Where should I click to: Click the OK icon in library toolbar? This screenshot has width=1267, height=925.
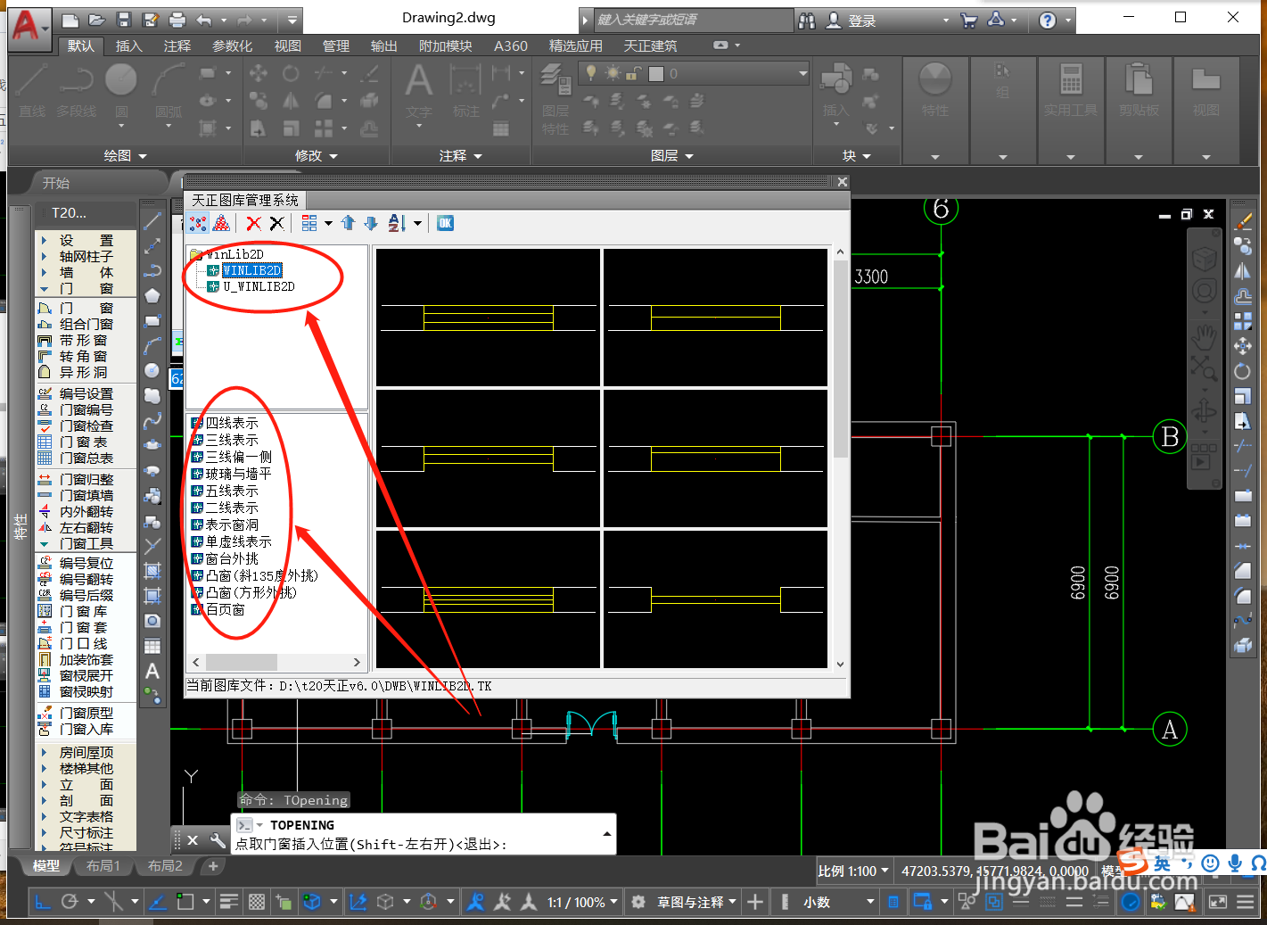click(446, 223)
